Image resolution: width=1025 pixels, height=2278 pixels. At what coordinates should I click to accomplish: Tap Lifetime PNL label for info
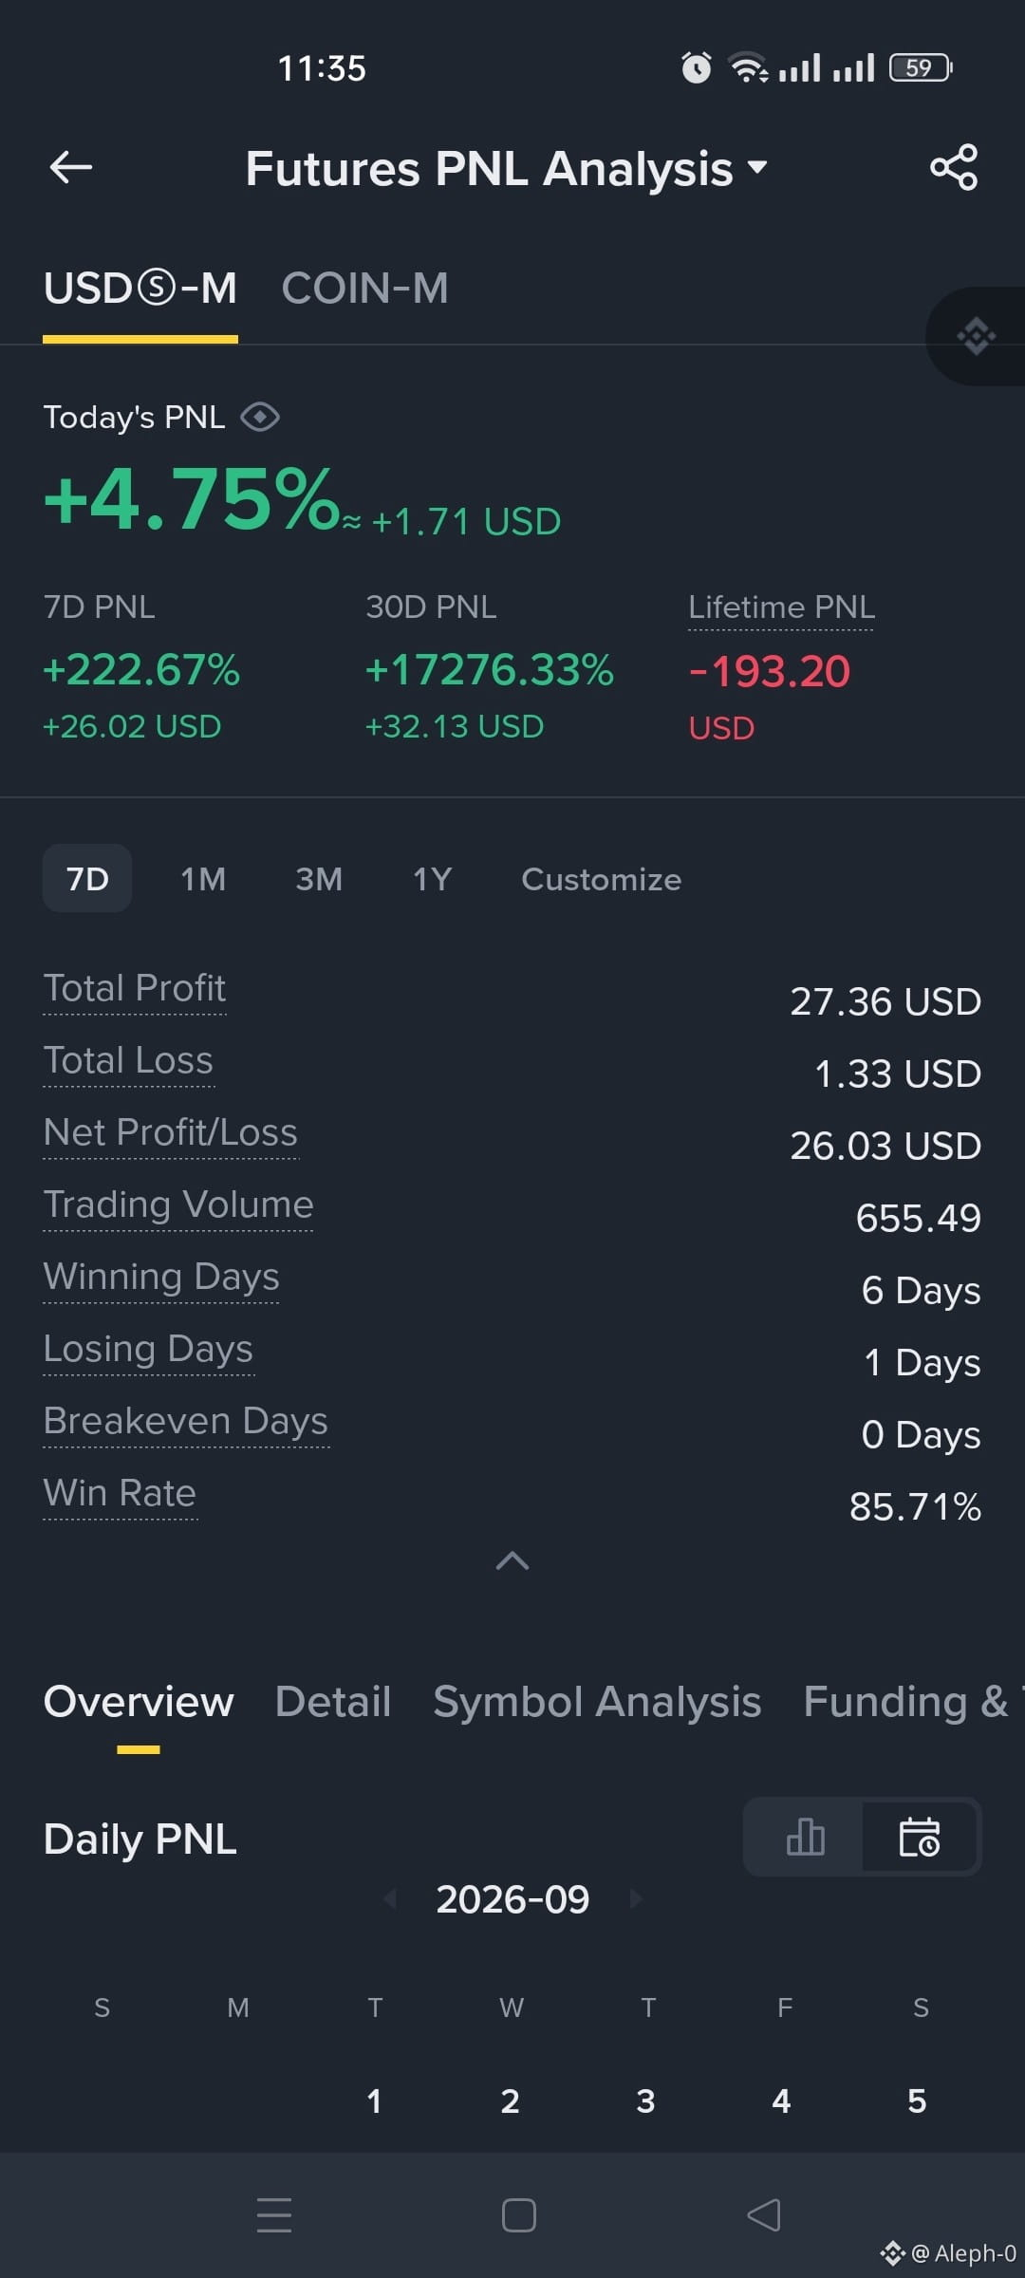click(x=781, y=607)
